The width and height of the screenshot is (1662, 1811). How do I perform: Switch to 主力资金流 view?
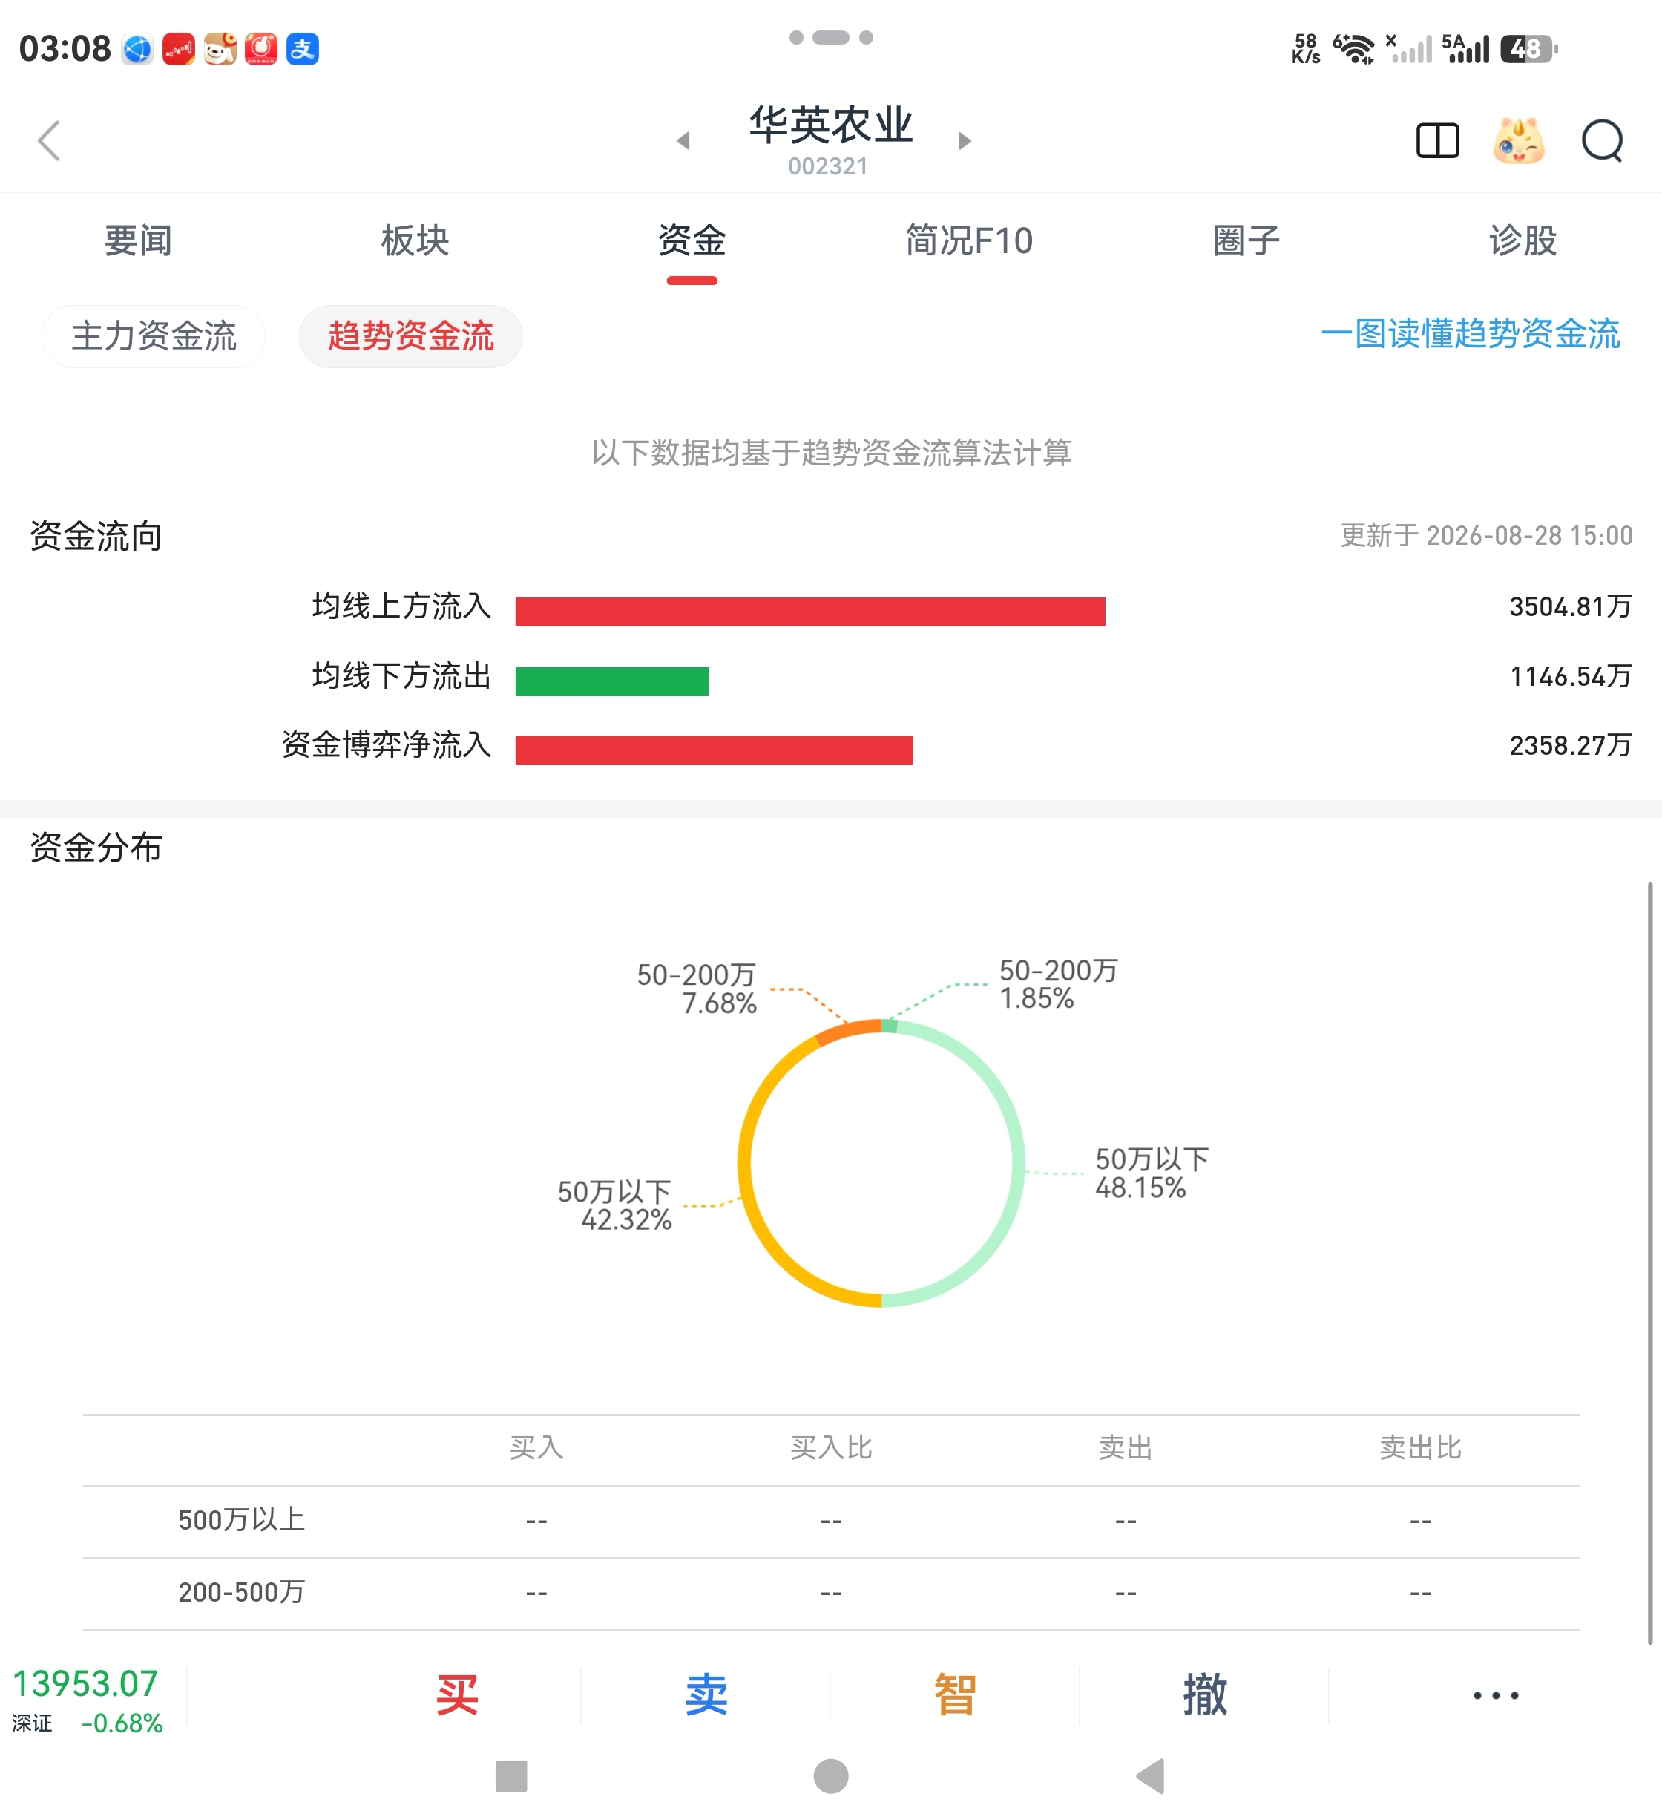pos(154,335)
